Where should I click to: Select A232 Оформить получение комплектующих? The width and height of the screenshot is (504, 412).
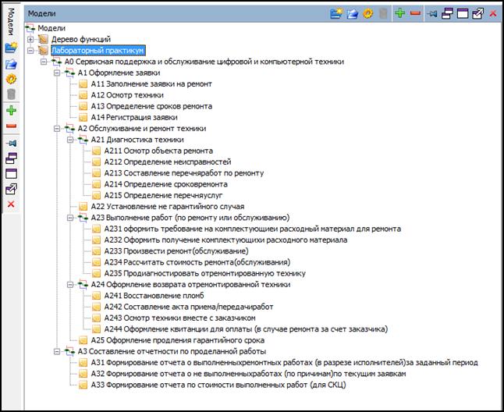225,240
